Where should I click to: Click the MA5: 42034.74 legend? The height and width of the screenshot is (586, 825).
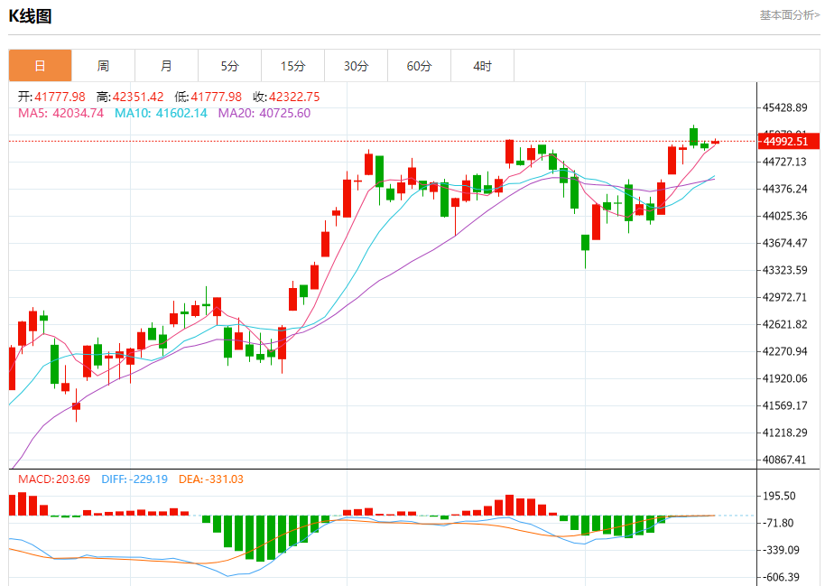coord(60,113)
